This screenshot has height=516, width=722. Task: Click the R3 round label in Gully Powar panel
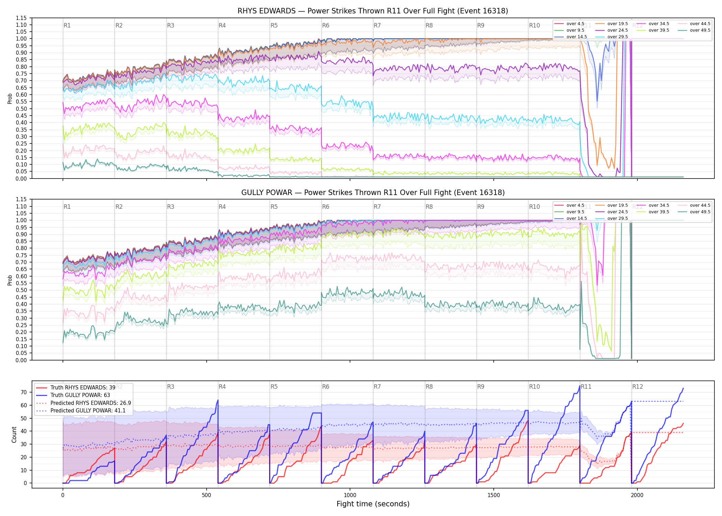tap(171, 207)
